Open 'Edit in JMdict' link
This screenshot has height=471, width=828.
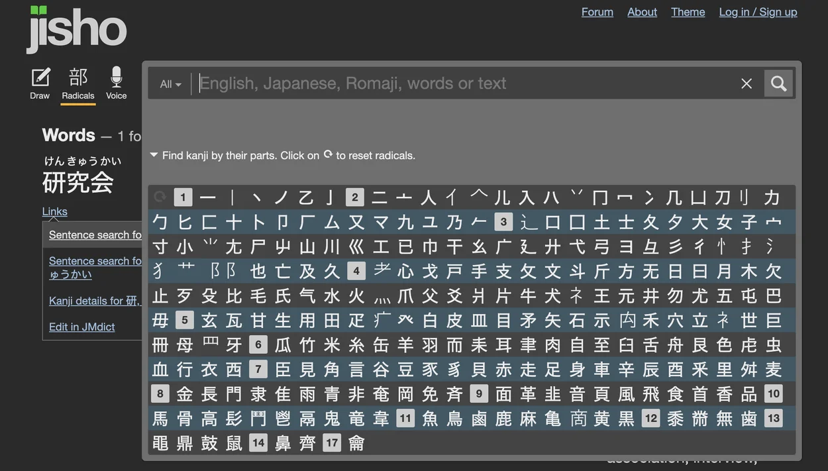pos(82,327)
